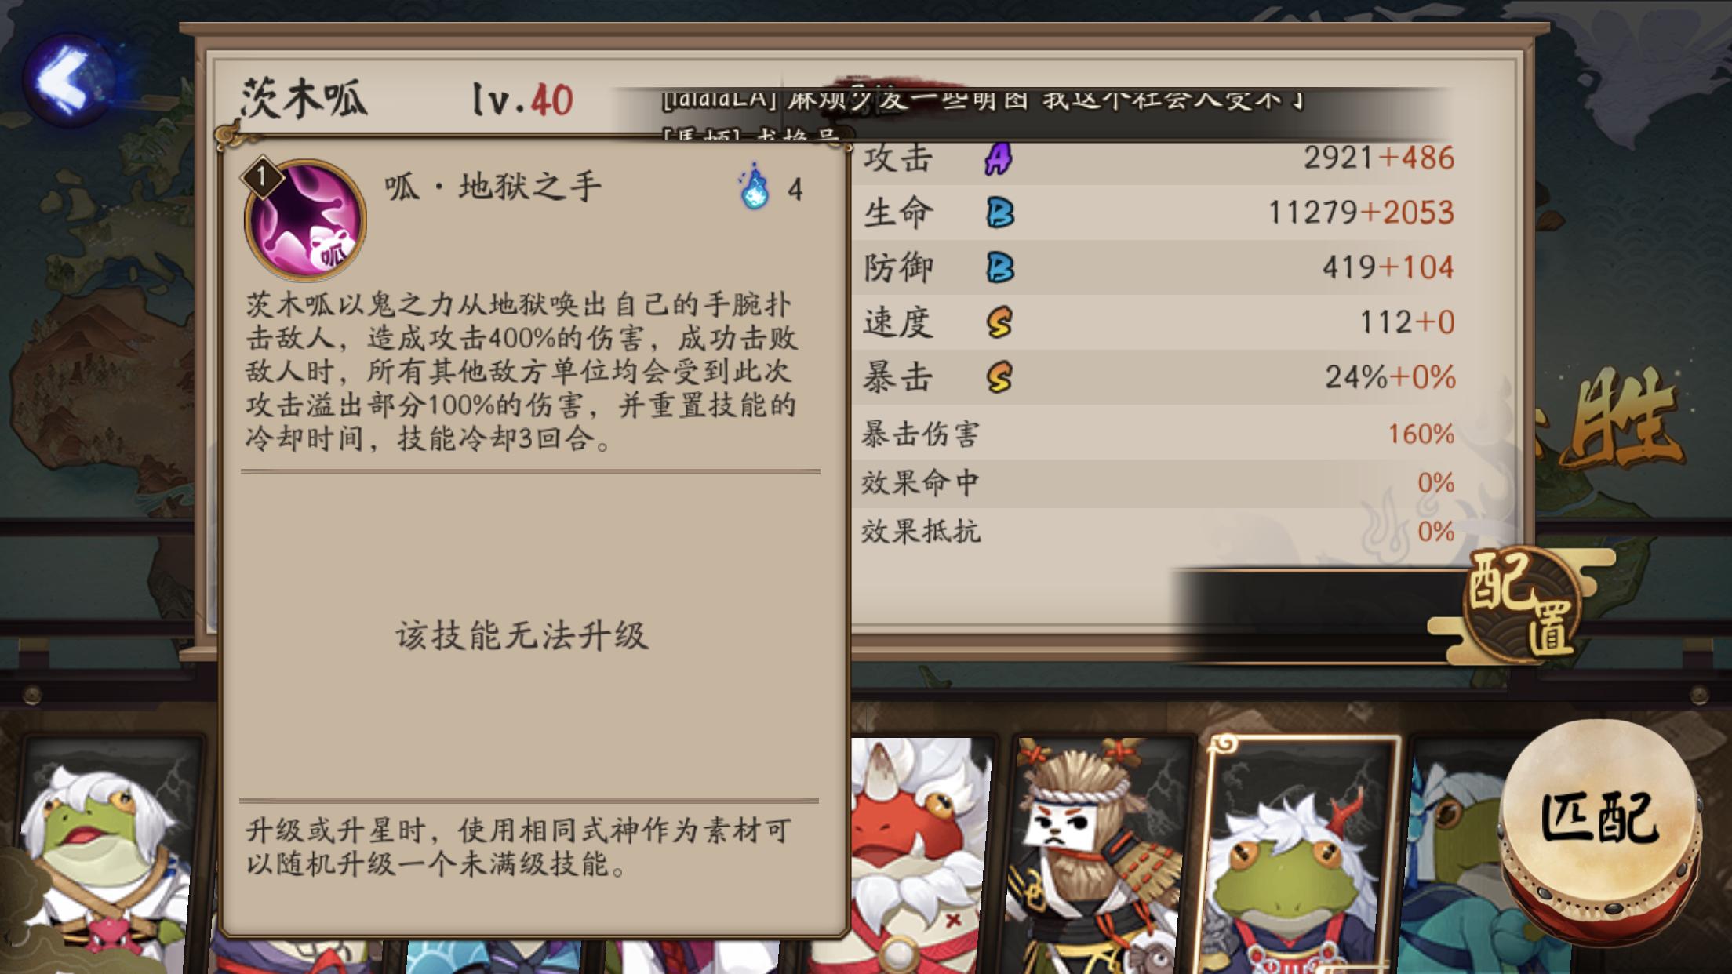Tap the 暴击伤害 160% stat row
The width and height of the screenshot is (1732, 974).
(1158, 434)
